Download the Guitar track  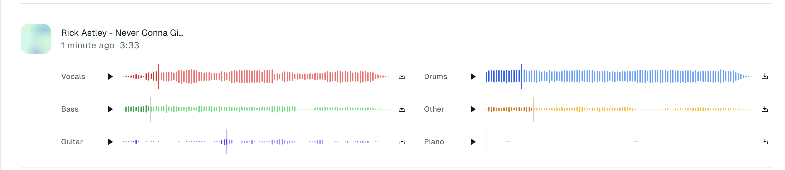402,142
